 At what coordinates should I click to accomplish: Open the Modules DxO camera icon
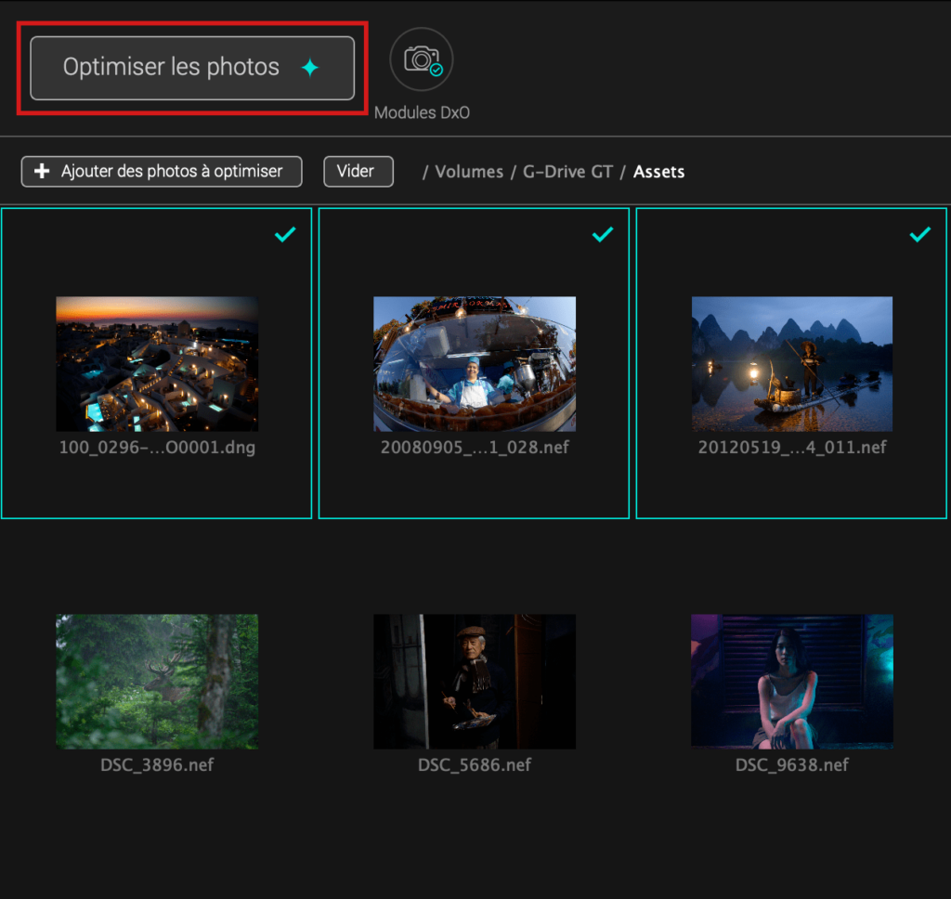tap(422, 59)
